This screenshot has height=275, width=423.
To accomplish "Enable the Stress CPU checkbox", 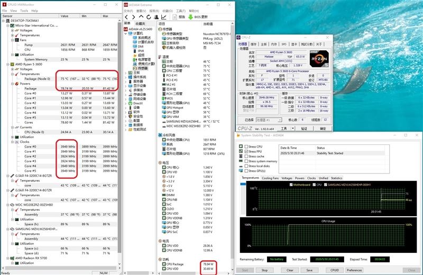I will 246,146.
